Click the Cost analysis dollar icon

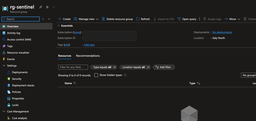(x=9, y=118)
